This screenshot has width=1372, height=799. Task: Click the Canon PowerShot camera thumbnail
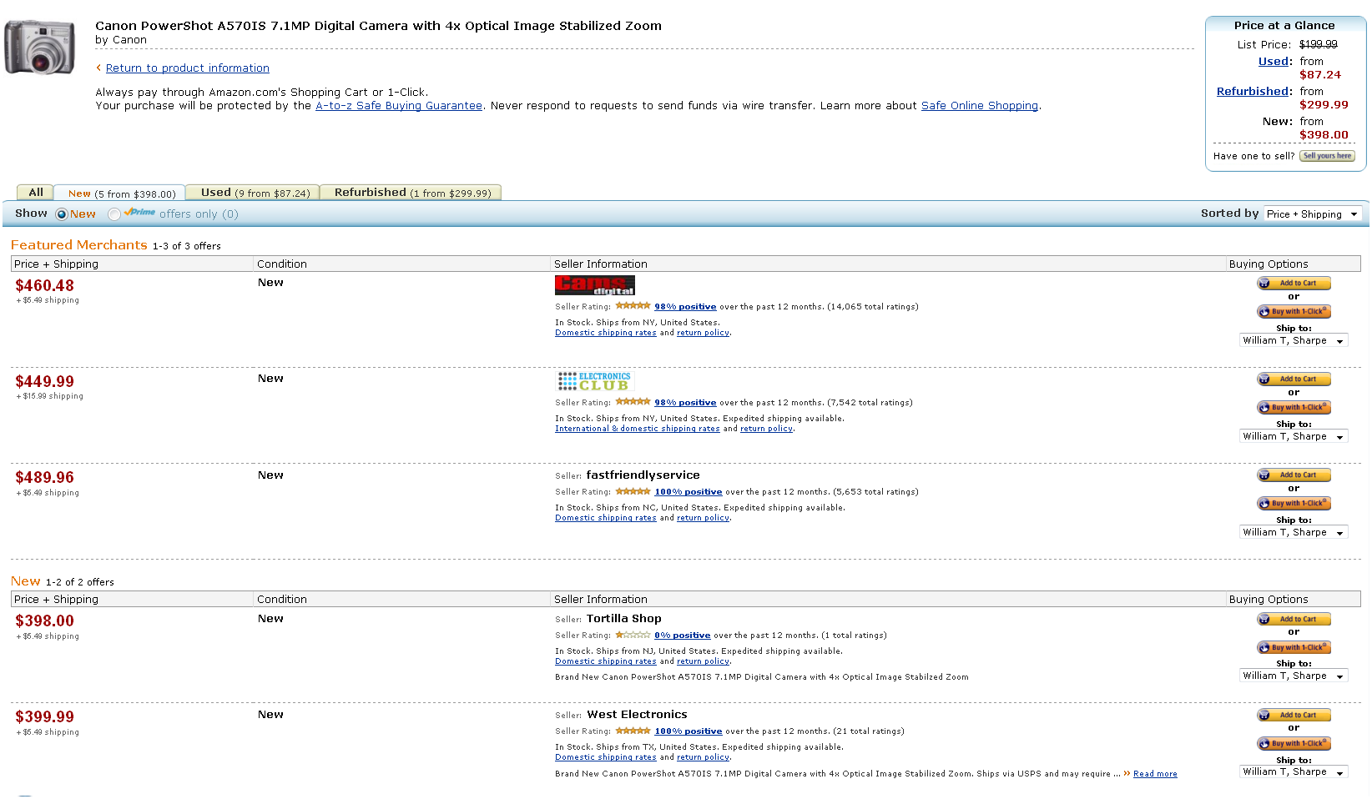[x=39, y=48]
